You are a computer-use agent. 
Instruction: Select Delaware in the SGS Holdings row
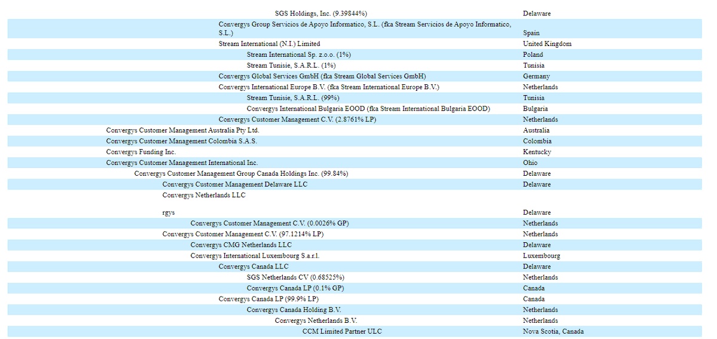(537, 14)
